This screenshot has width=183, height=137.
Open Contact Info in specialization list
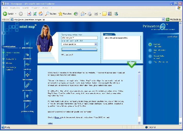[11, 59]
